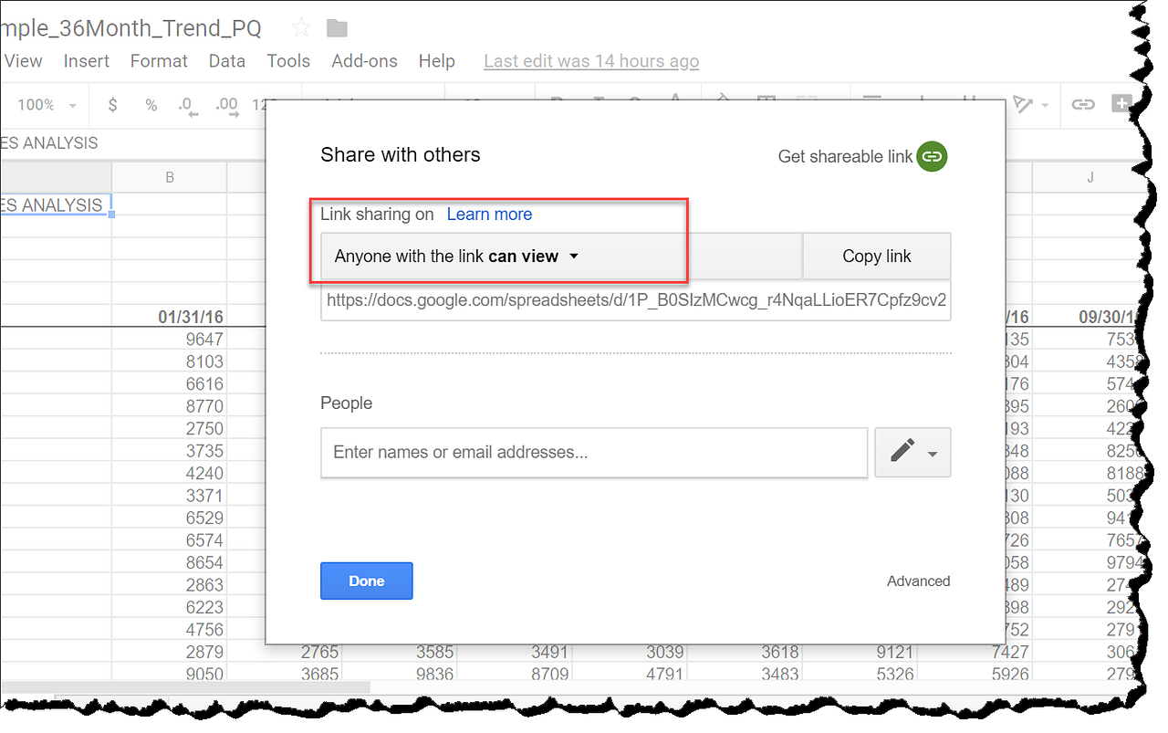Open the permissions dropdown beside the pencil
This screenshot has height=733, width=1168.
pyautogui.click(x=933, y=453)
